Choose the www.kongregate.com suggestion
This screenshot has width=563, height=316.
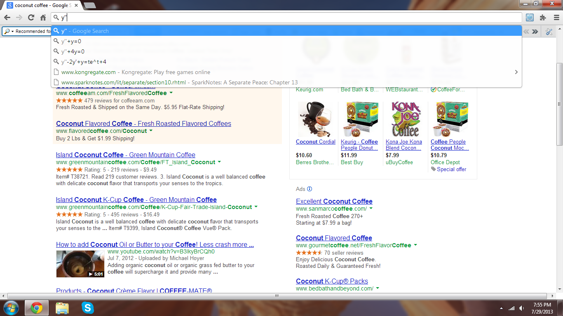(89, 72)
